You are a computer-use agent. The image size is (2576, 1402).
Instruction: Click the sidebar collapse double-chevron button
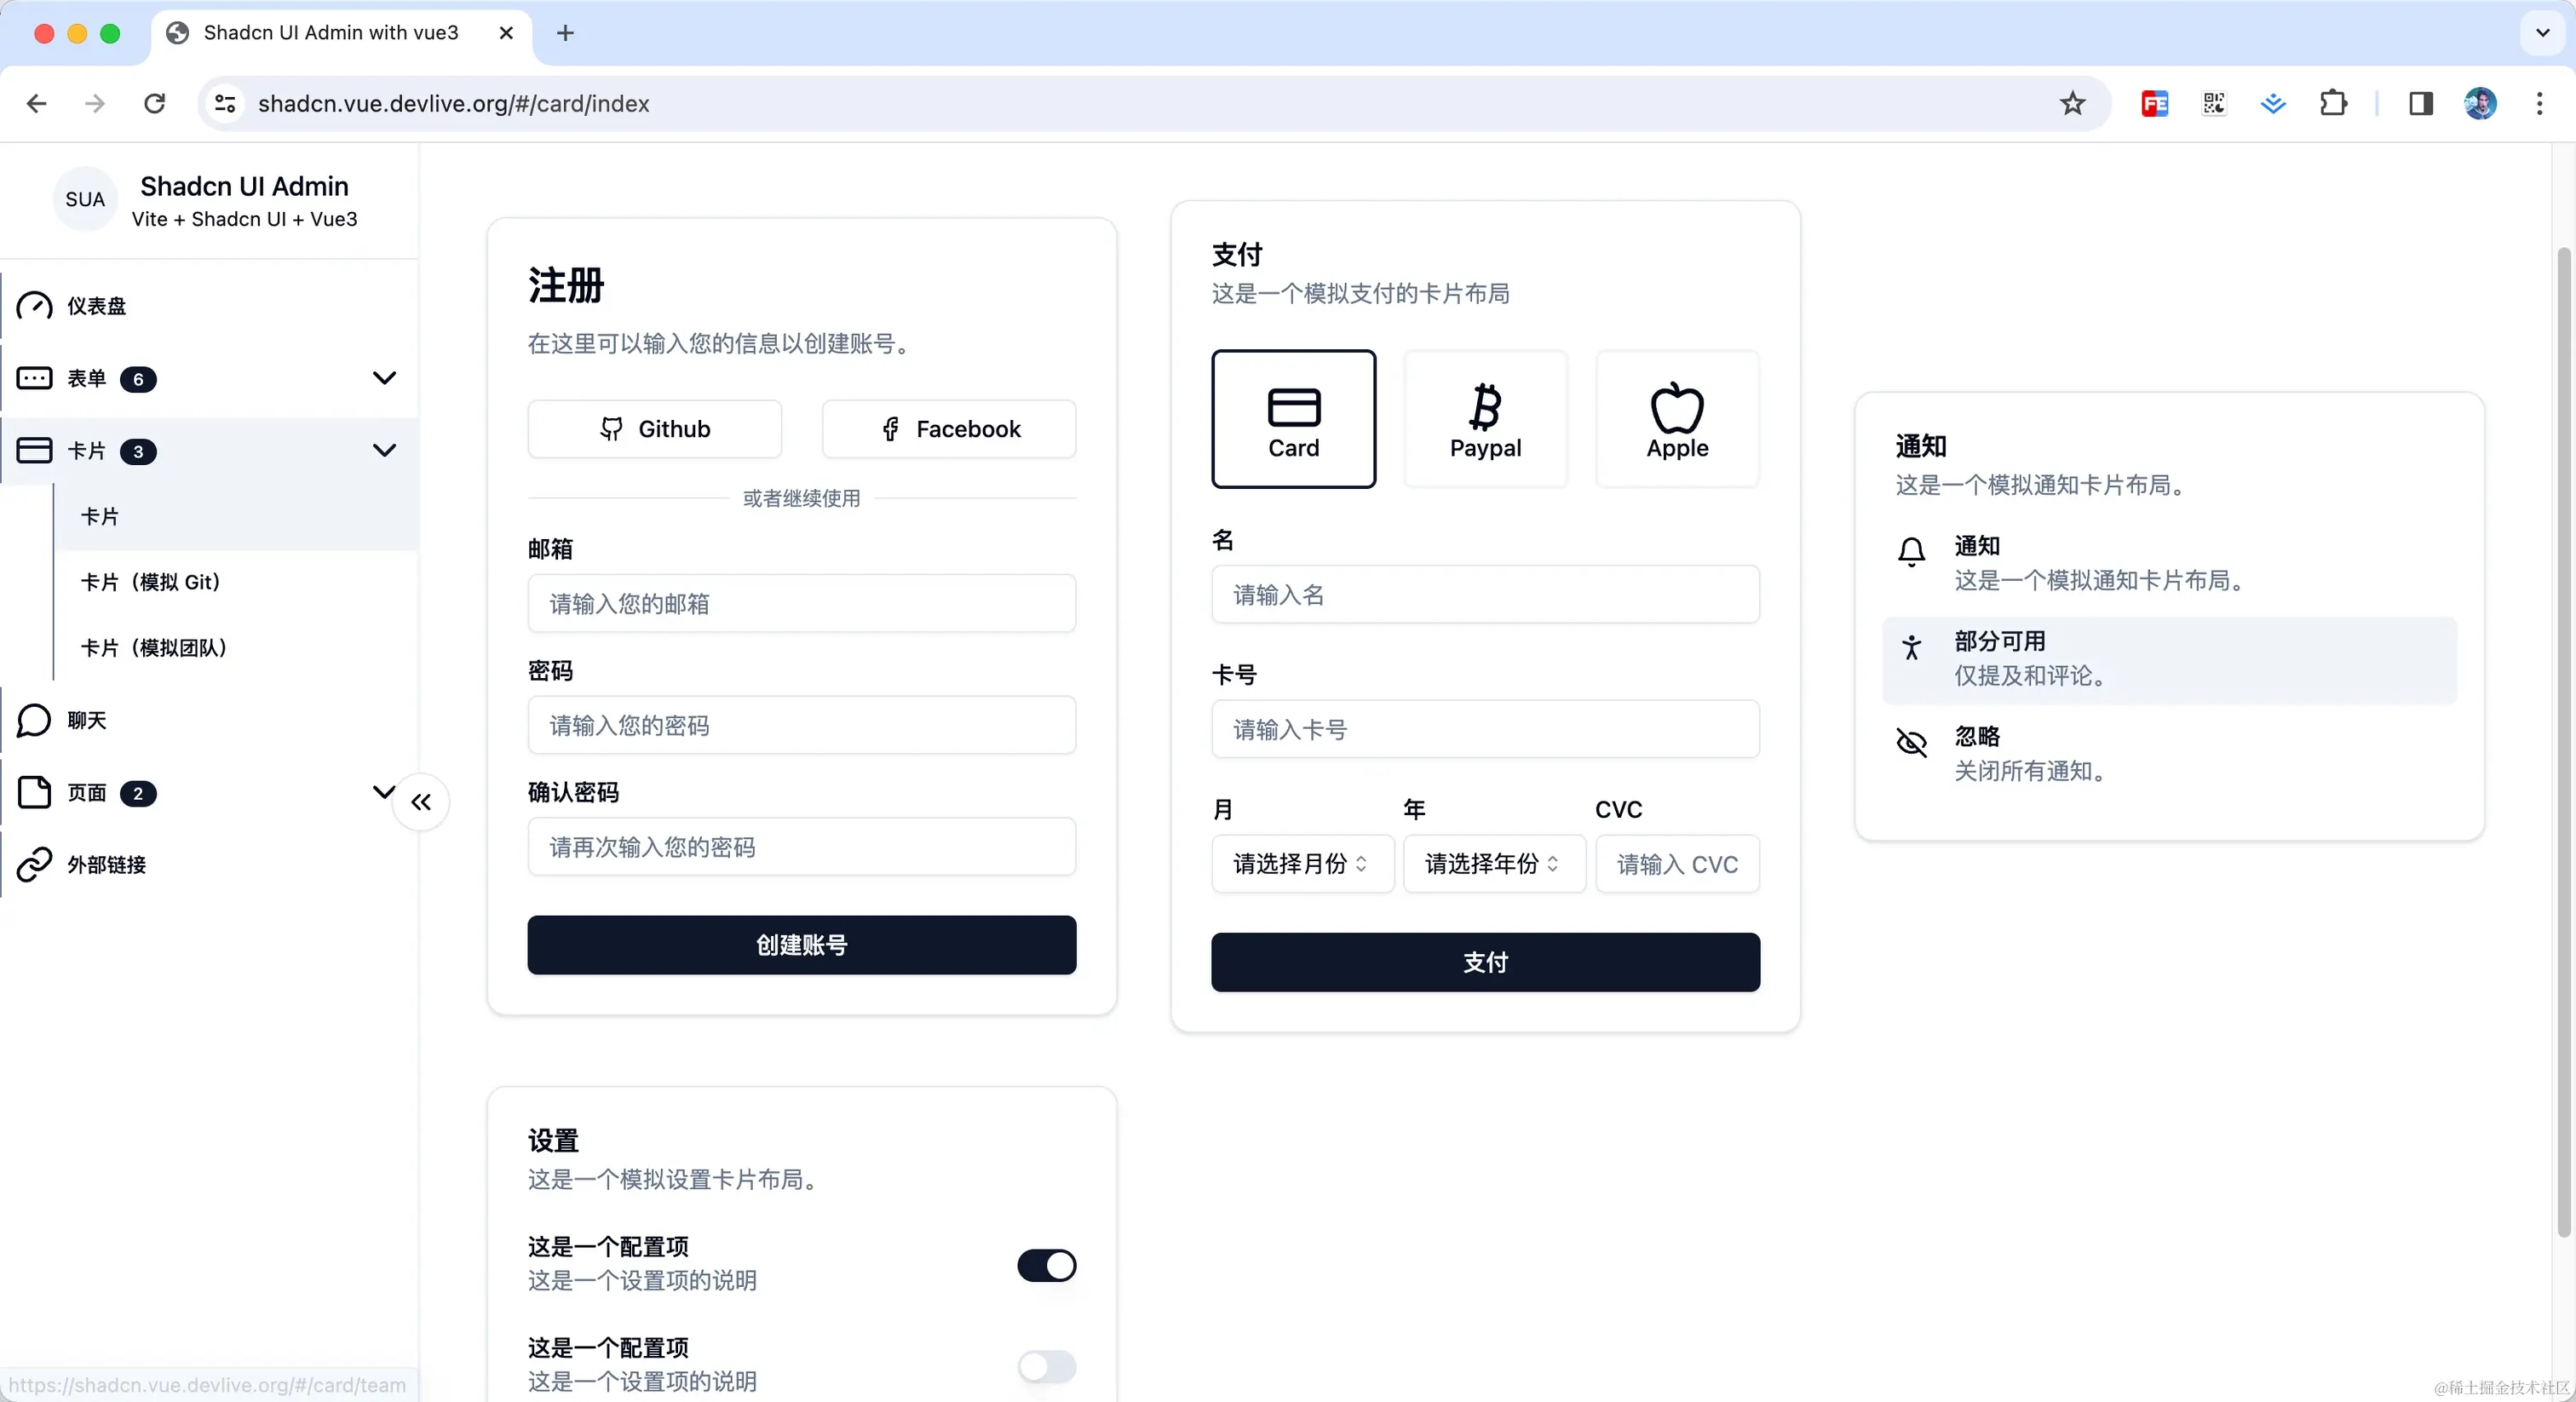tap(421, 802)
